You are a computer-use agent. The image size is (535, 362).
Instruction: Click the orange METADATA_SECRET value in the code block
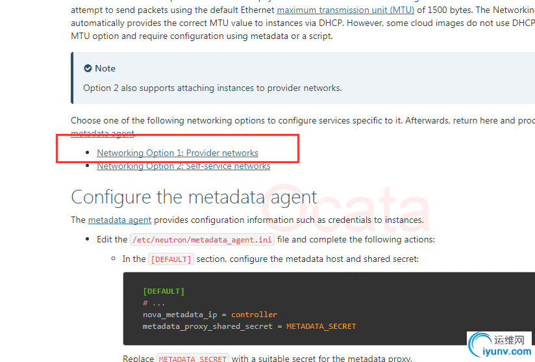tap(321, 326)
